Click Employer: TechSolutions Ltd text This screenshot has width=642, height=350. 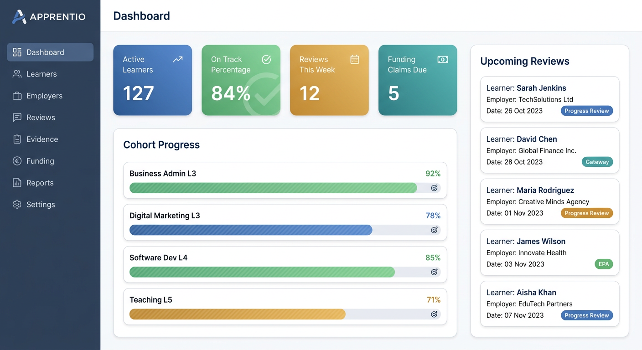coord(530,99)
